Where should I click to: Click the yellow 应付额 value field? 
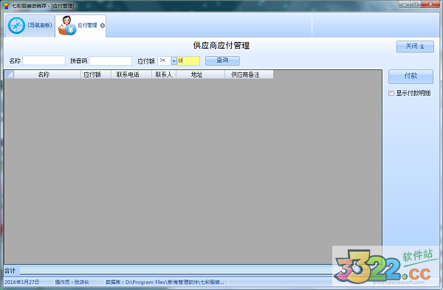(188, 61)
